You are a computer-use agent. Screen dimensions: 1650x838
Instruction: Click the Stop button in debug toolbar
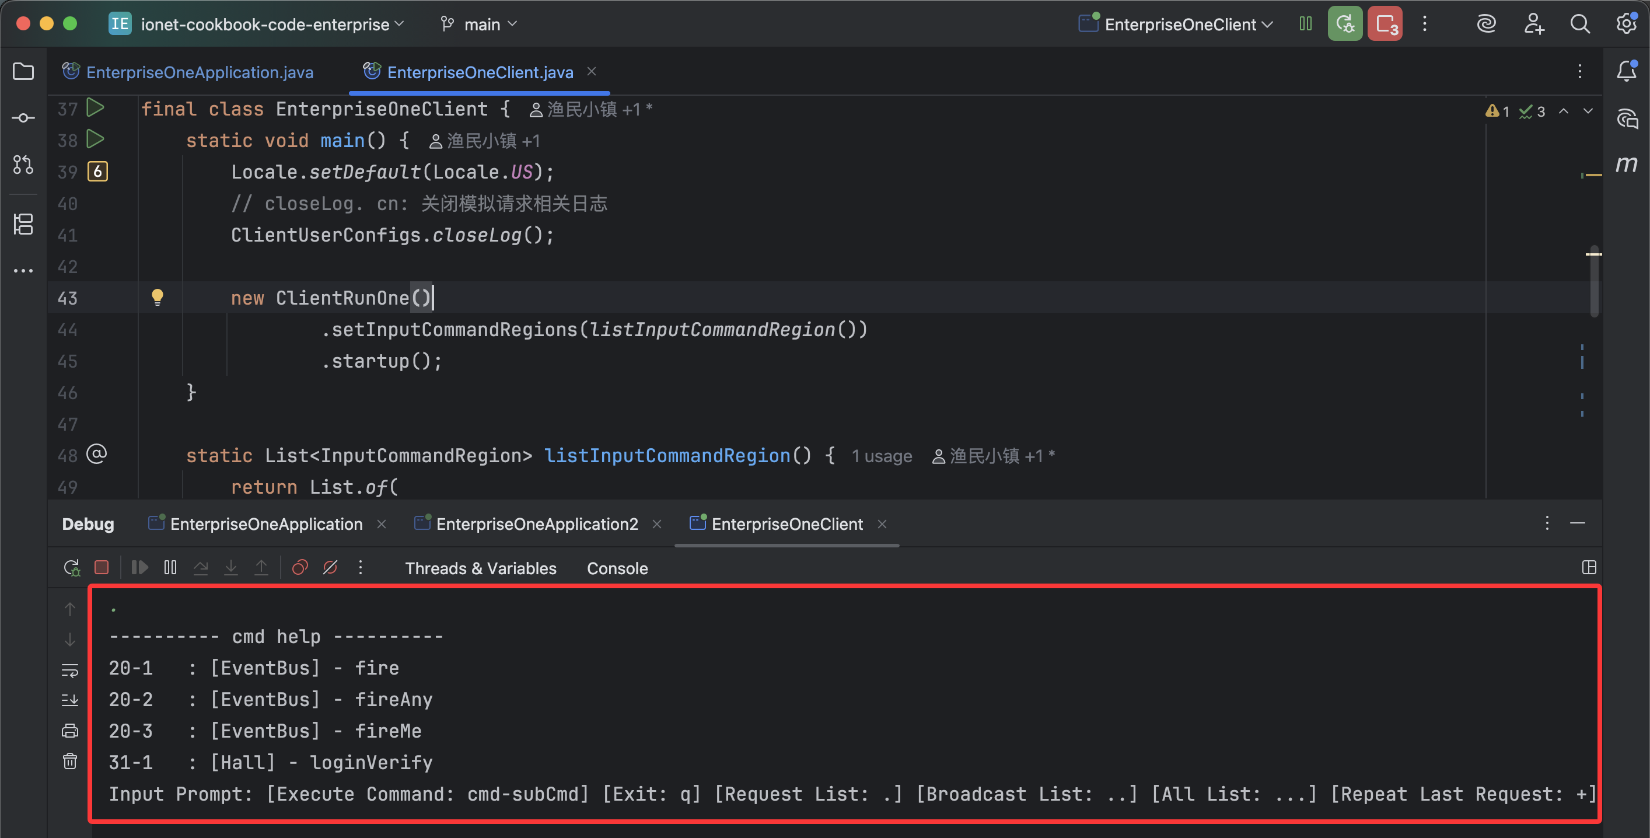pyautogui.click(x=101, y=568)
